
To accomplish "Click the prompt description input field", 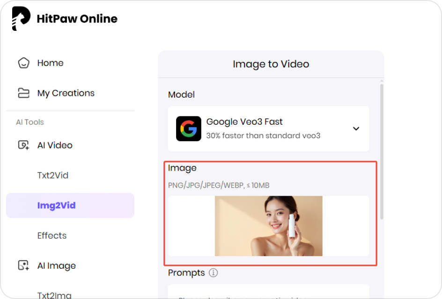I will (270, 293).
